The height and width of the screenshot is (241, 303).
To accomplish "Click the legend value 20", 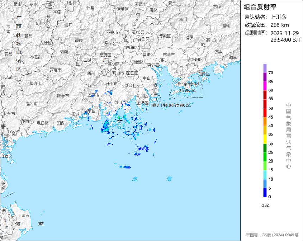I will (271, 161).
